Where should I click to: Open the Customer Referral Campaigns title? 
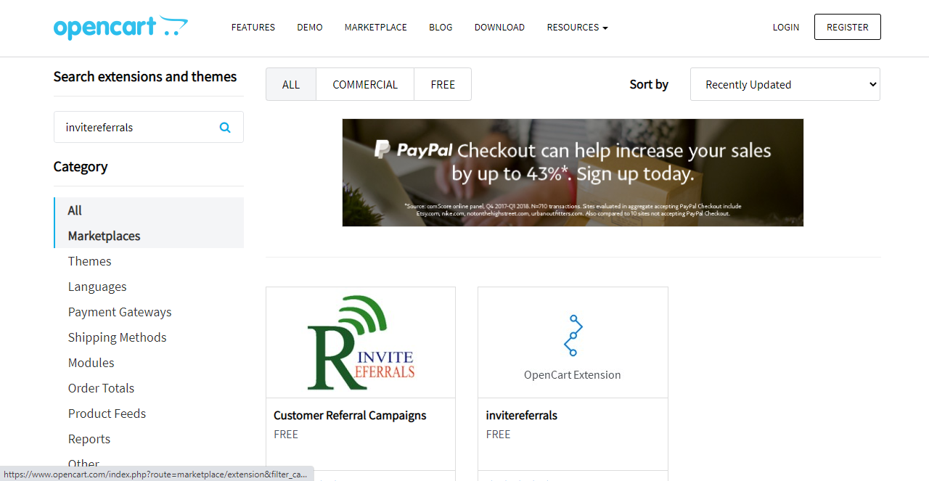[x=350, y=416]
